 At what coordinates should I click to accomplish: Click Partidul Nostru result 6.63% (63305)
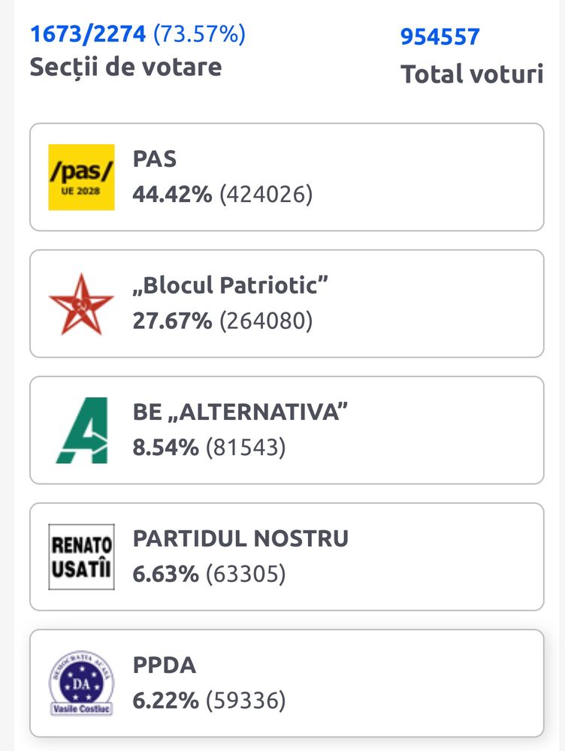pyautogui.click(x=210, y=575)
